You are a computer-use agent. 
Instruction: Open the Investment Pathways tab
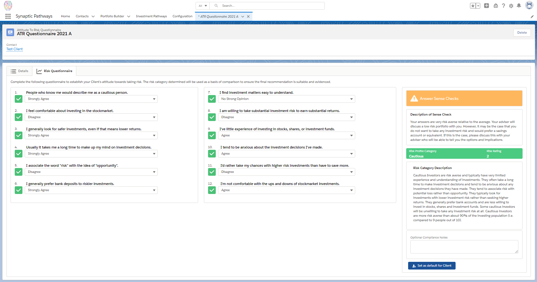(x=151, y=16)
